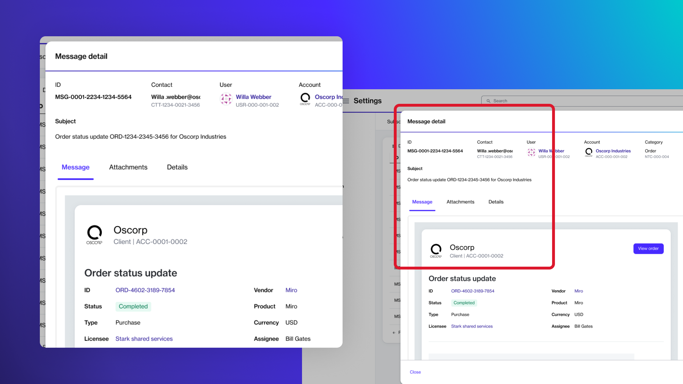Click the Willa Webber user avatar in the right panel
The height and width of the screenshot is (384, 683).
click(531, 153)
